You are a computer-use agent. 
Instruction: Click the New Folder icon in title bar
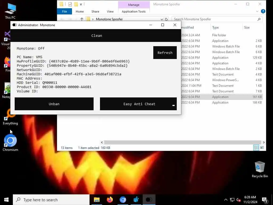pos(76,4)
